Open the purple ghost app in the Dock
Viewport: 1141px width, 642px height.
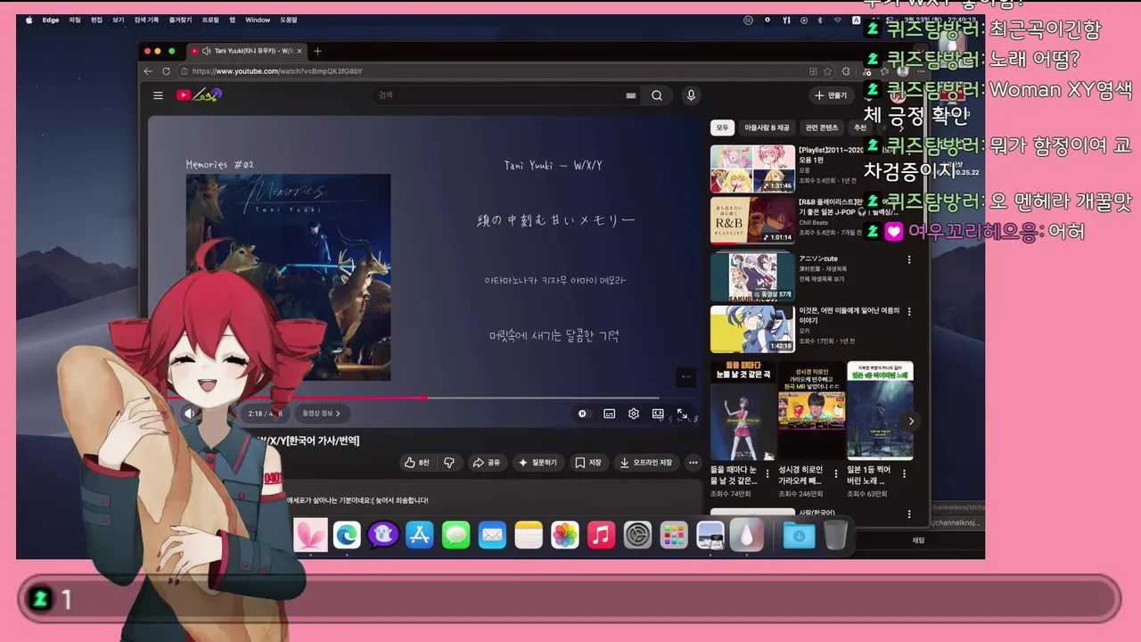click(383, 535)
